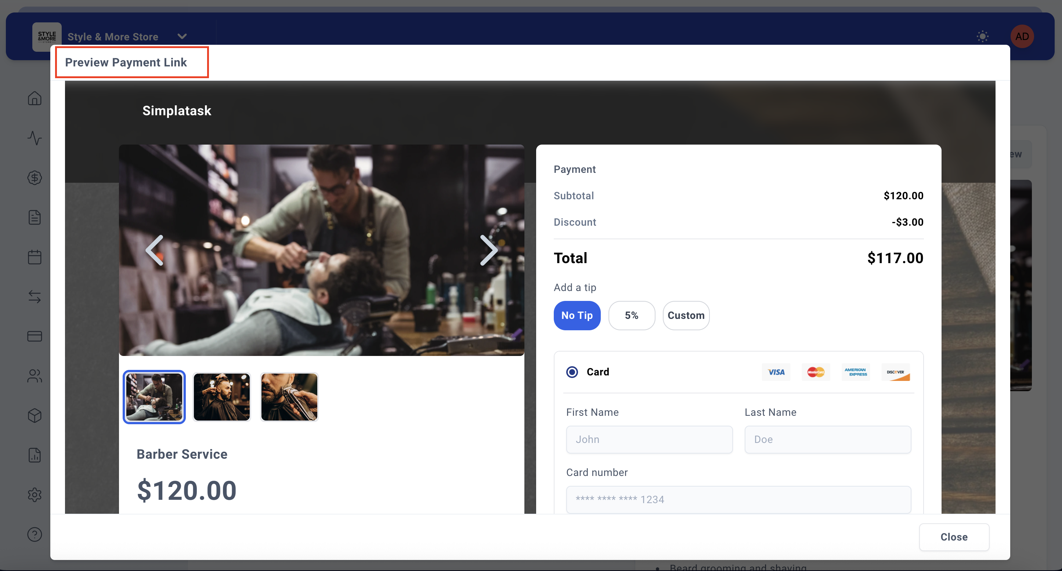Show next barber image with right arrow

488,250
